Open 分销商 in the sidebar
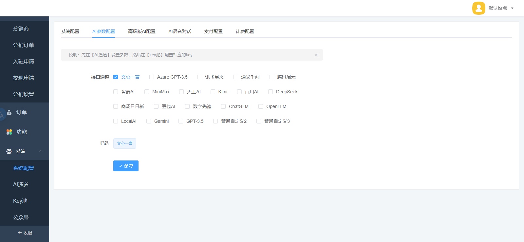The width and height of the screenshot is (524, 242). [21, 28]
